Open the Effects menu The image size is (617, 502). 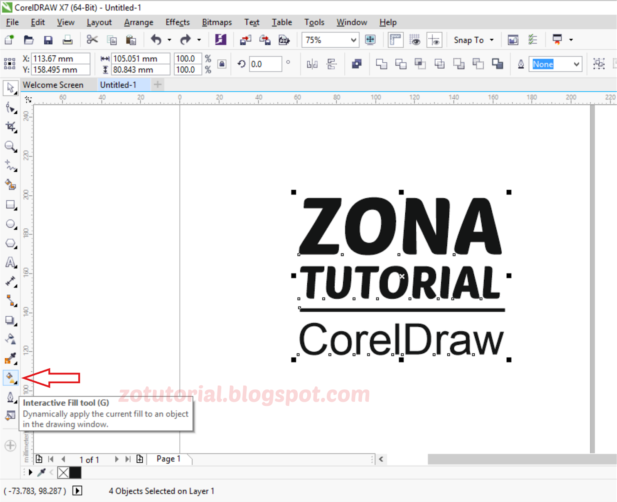pyautogui.click(x=178, y=22)
